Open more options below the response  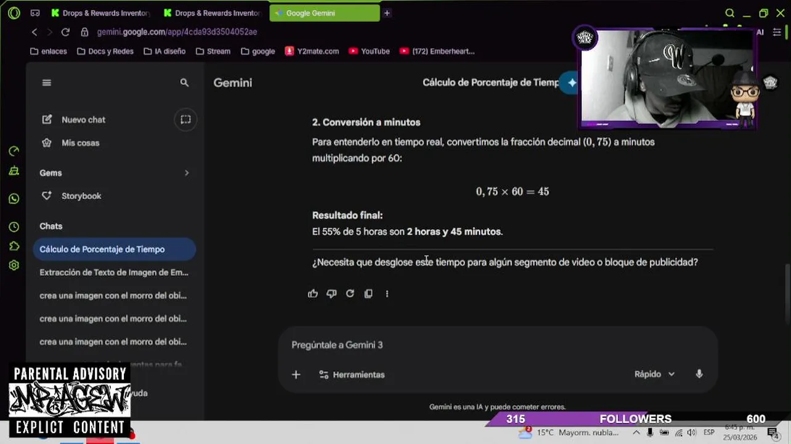tap(387, 294)
